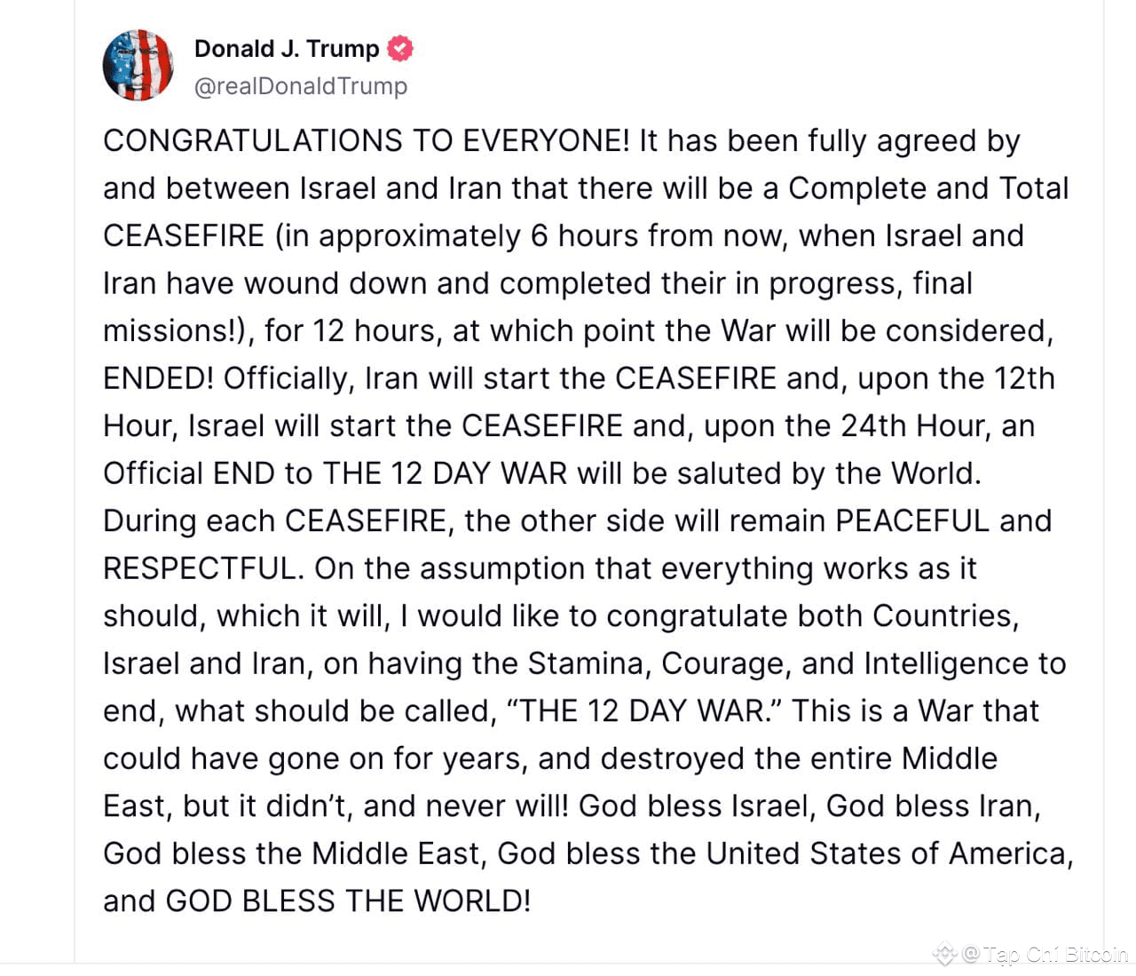Click the words "PEACEFUL and" in the post

pos(943,520)
